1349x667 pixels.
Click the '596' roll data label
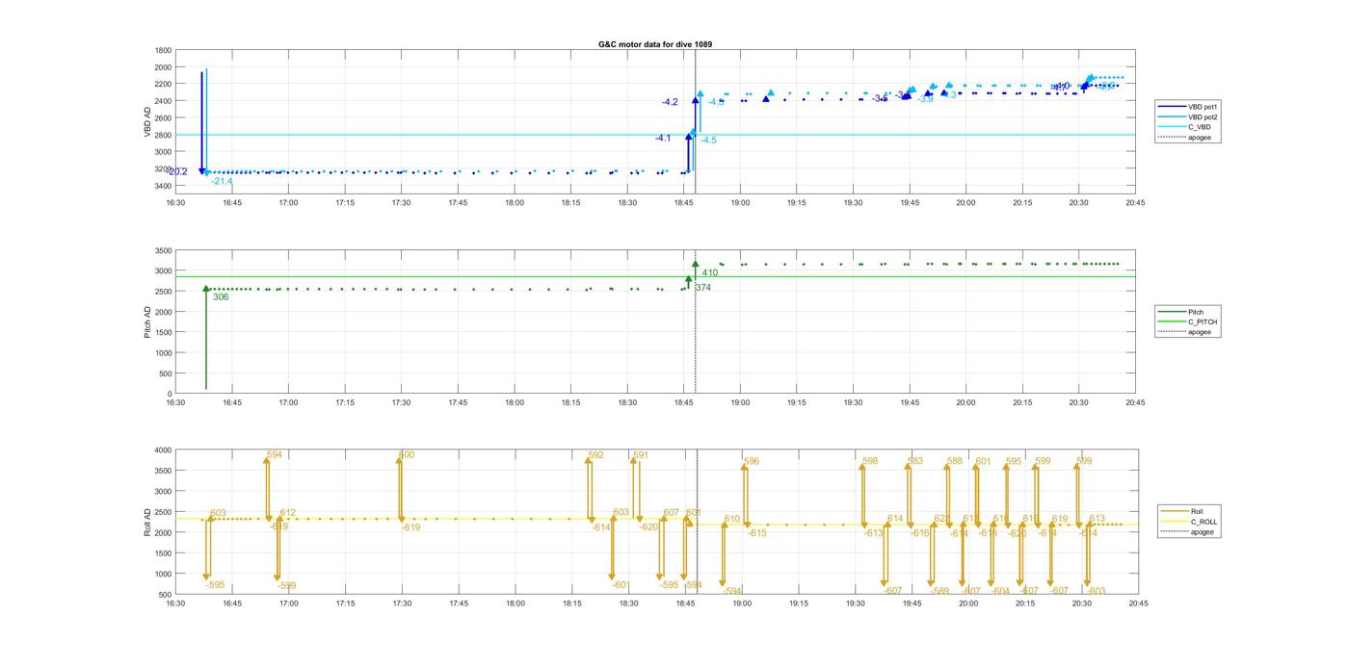[x=752, y=462]
